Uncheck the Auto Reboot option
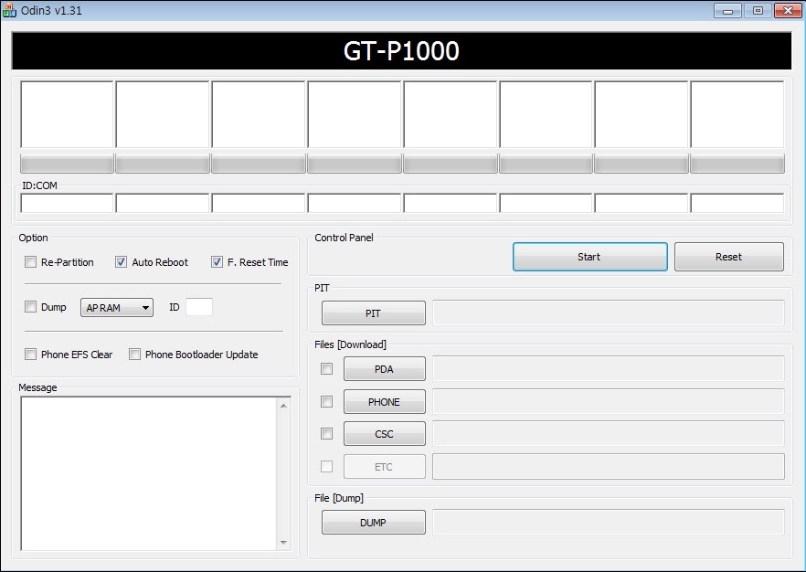This screenshot has width=806, height=572. pos(121,262)
